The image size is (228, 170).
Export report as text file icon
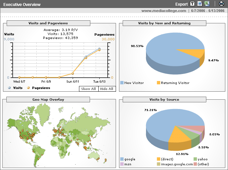click(192, 4)
